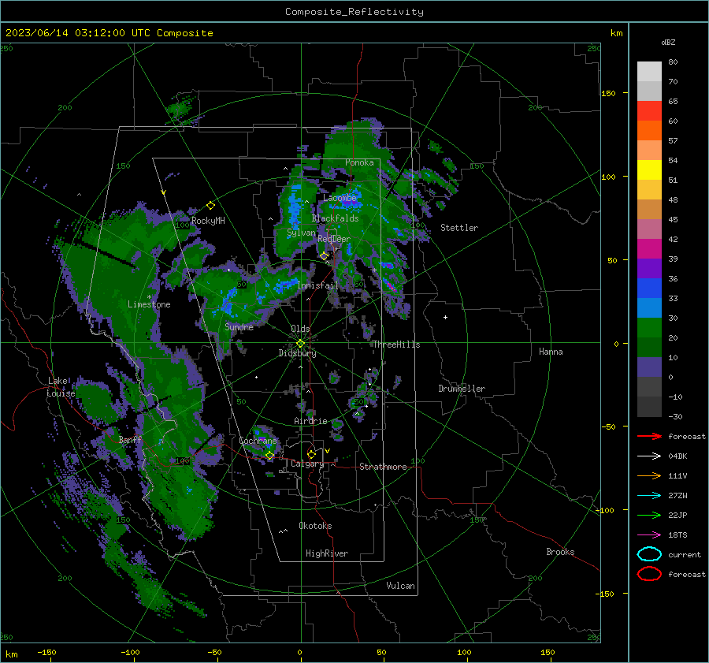Viewport: 709px width, 663px height.
Task: Click the Brooks map label
Action: pos(560,552)
